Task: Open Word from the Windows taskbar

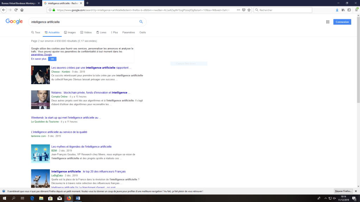Action: pyautogui.click(x=78, y=198)
